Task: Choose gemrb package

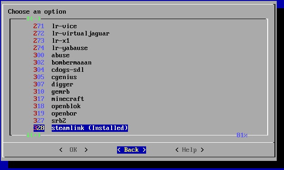Action: 51,91
